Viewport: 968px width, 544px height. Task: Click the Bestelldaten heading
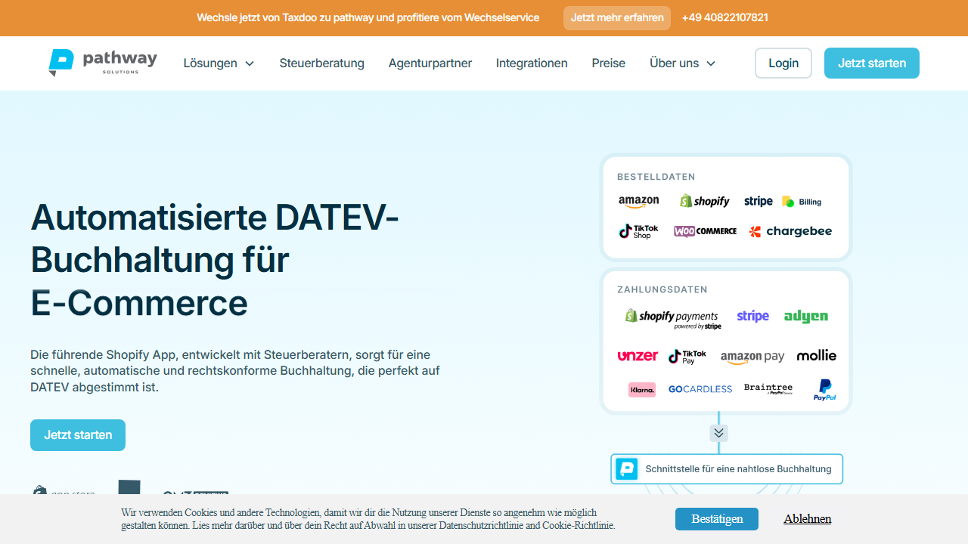click(656, 178)
